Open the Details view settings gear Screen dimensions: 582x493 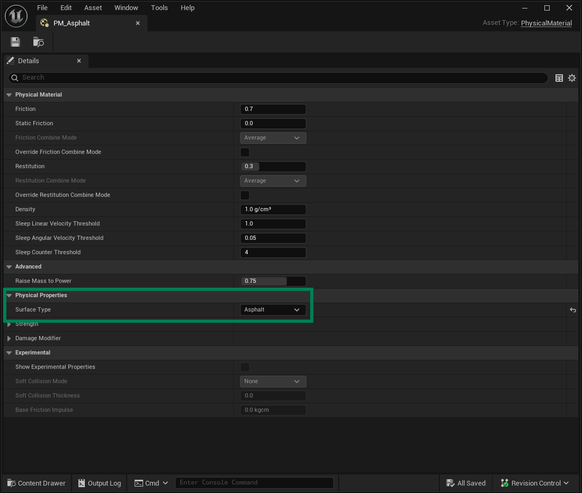tap(572, 78)
